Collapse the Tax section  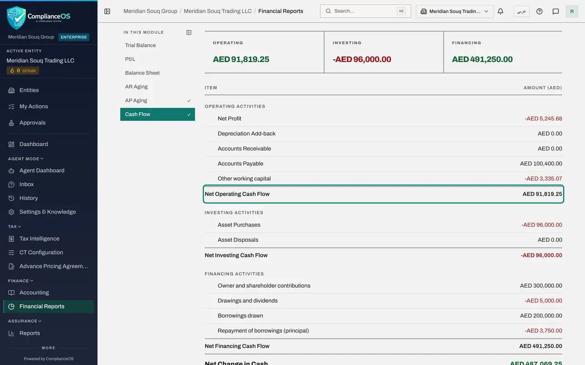click(x=15, y=226)
